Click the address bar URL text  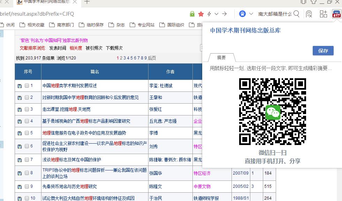point(37,14)
